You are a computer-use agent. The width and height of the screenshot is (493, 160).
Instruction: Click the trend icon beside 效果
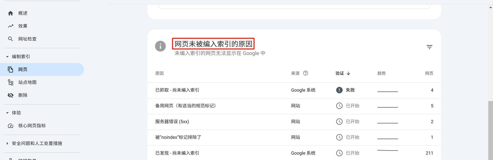[x=10, y=26]
